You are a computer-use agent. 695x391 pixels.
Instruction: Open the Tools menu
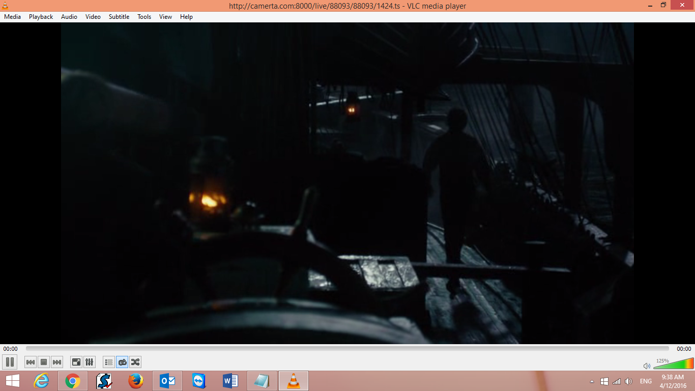pyautogui.click(x=143, y=16)
